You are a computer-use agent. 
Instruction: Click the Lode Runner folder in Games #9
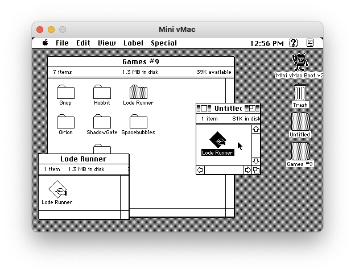click(x=138, y=92)
